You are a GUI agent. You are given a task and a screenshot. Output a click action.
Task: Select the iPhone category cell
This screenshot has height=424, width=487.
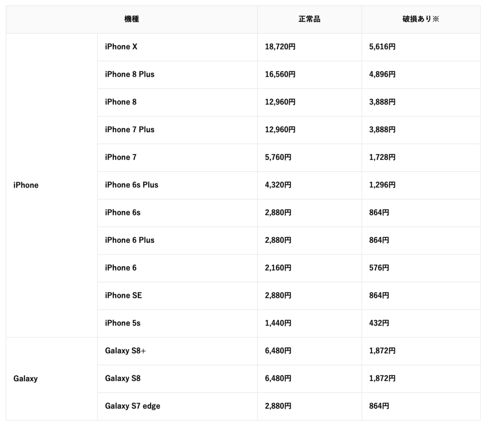pyautogui.click(x=51, y=185)
